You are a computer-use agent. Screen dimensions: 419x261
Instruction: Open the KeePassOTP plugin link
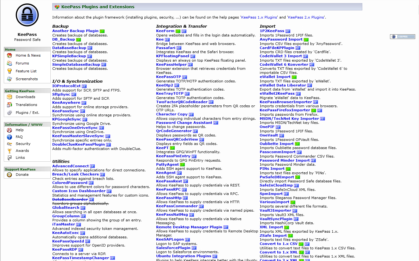tap(168, 77)
